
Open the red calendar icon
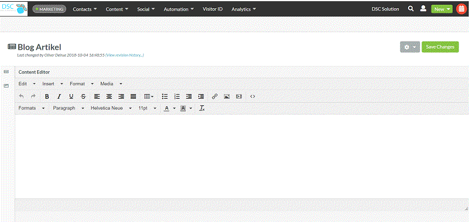pyautogui.click(x=461, y=9)
